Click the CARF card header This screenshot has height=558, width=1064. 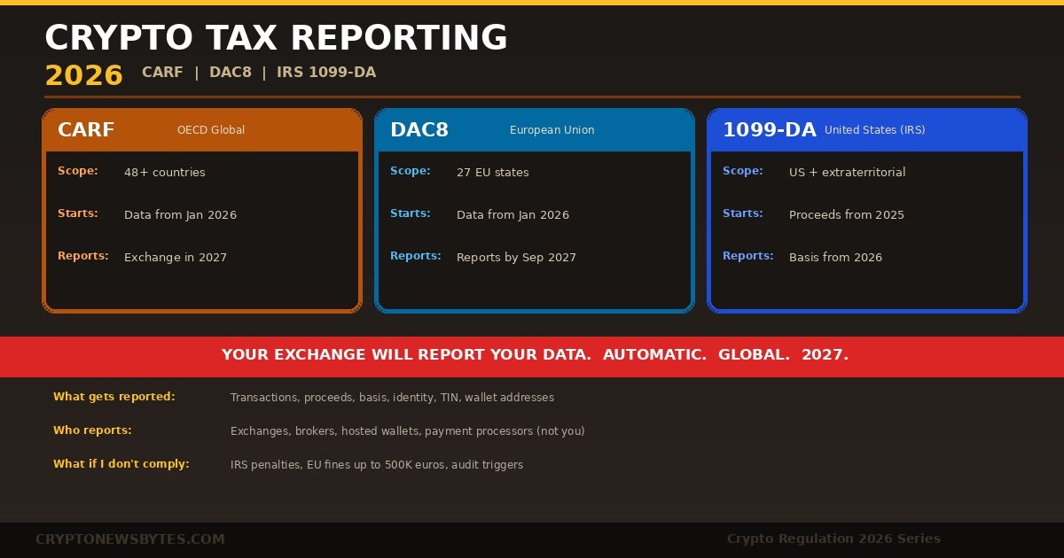pyautogui.click(x=86, y=129)
